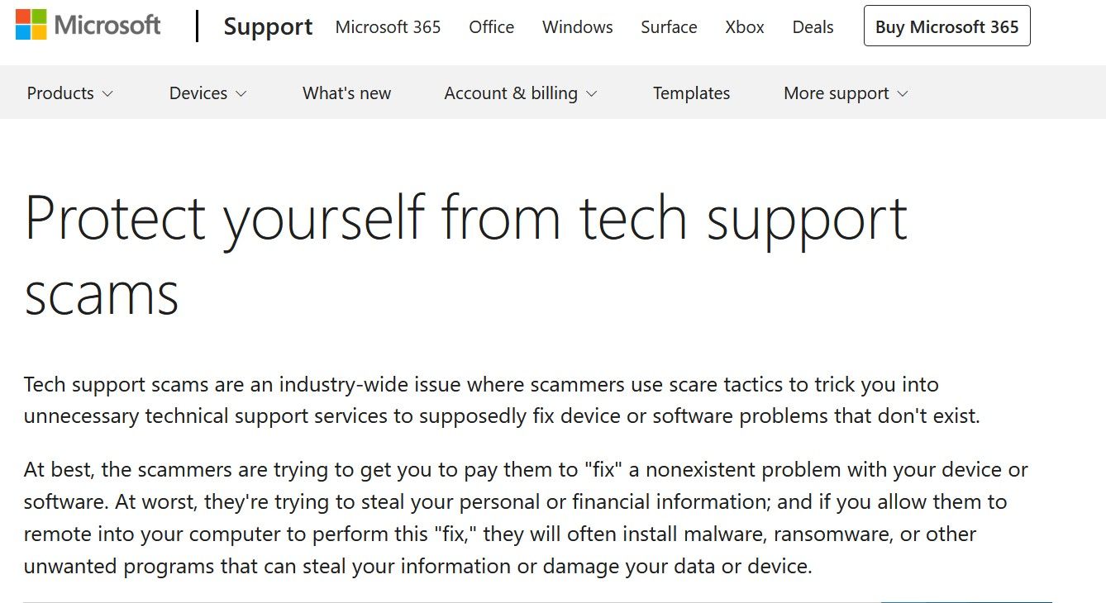
Task: Open the Office navigation link
Action: [x=491, y=26]
